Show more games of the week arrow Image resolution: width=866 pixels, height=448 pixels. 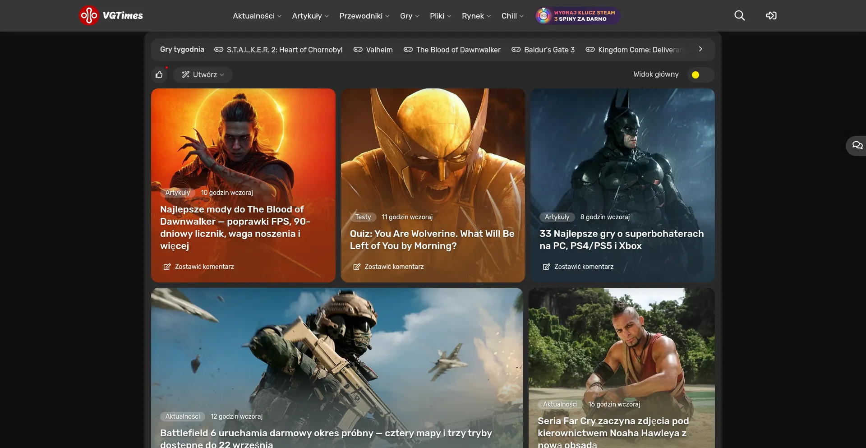point(700,49)
